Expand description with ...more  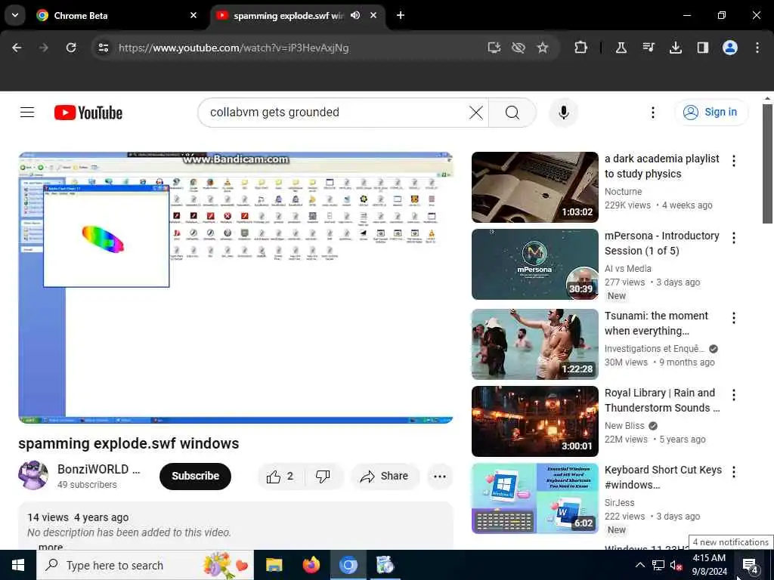tap(51, 547)
